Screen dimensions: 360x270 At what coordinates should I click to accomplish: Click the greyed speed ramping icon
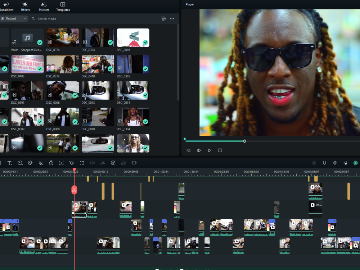point(123,163)
